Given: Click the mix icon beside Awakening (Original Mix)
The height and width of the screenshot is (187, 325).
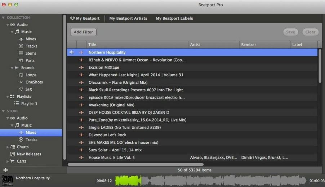Looking at the screenshot, I should click(x=81, y=105).
